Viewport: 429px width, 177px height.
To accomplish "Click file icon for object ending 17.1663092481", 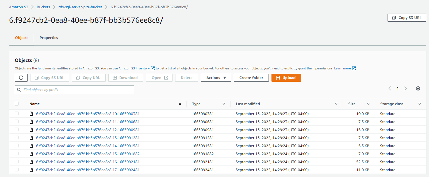I will click(x=31, y=170).
